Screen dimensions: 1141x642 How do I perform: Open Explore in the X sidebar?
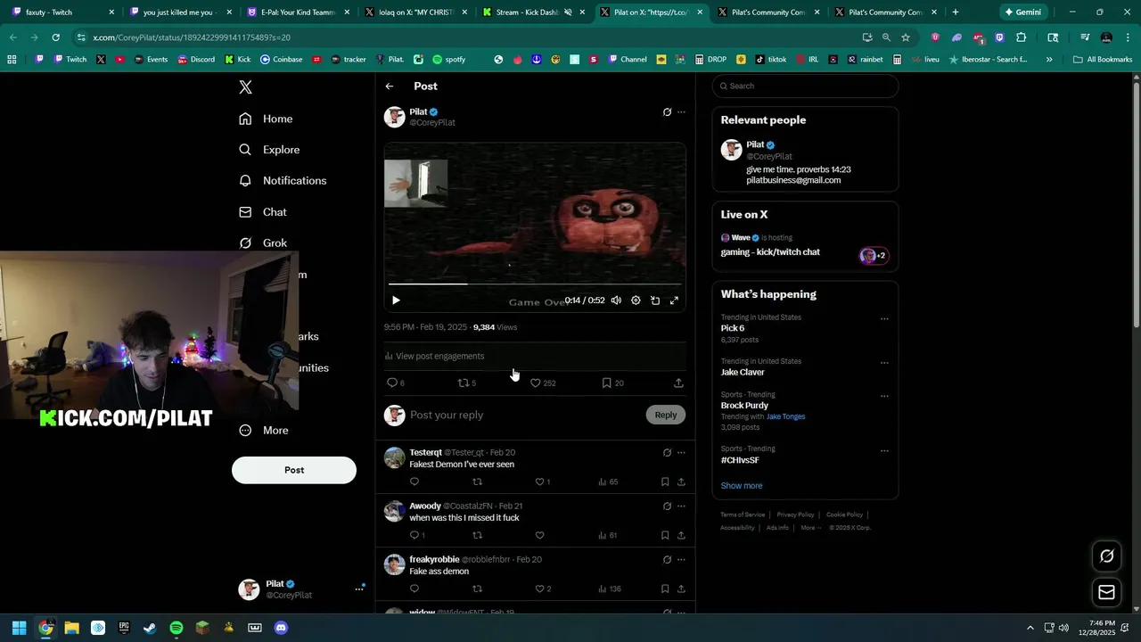[x=269, y=150]
